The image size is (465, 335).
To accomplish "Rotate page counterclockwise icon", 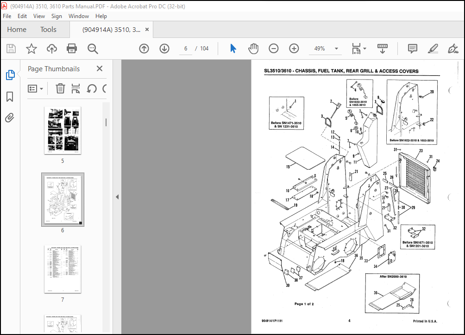I will coord(92,88).
